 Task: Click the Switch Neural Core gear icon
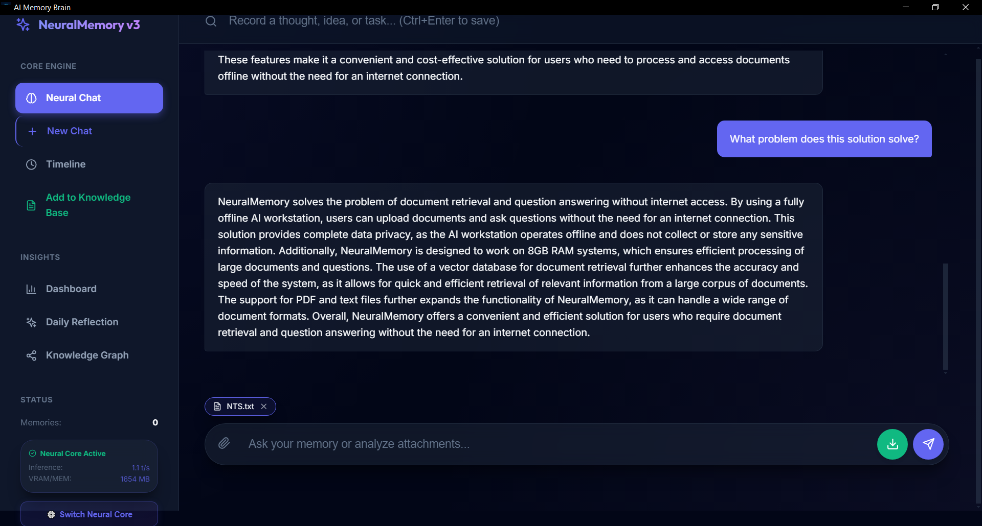tap(51, 514)
